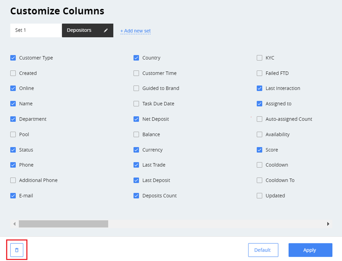
Task: Click the left scroll arrow
Action: [14, 224]
